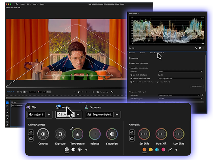Click the Home icon in top bar
213x160 pixels.
[16, 4]
